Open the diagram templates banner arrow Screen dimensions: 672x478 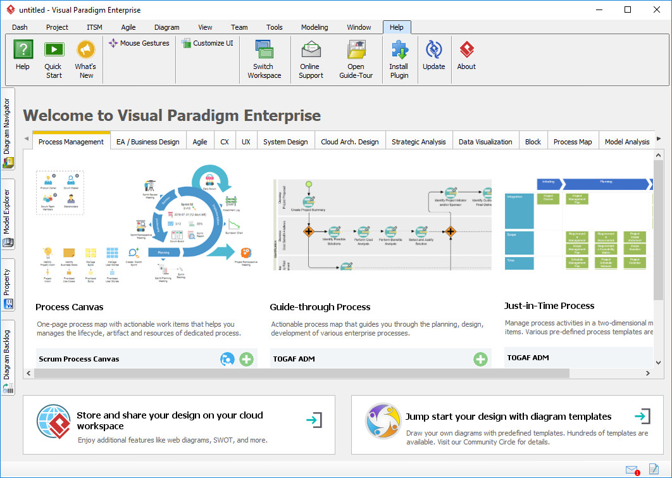tap(642, 416)
